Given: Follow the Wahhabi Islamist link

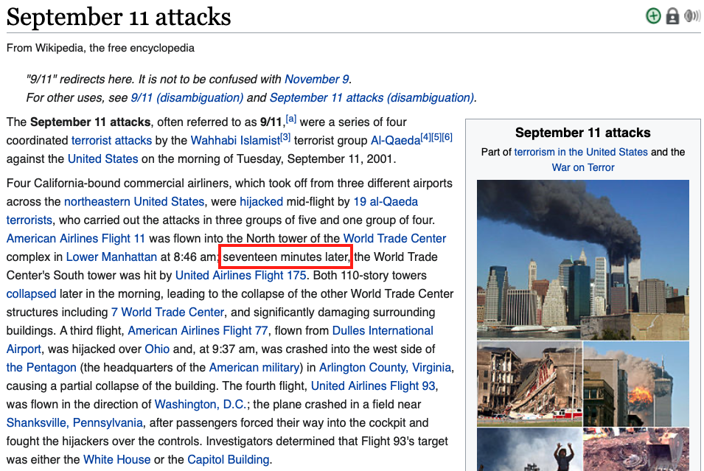Looking at the screenshot, I should click(x=235, y=140).
